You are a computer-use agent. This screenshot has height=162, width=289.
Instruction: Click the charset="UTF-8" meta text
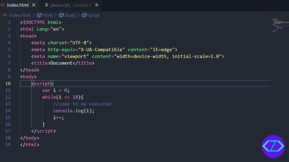coord(68,43)
